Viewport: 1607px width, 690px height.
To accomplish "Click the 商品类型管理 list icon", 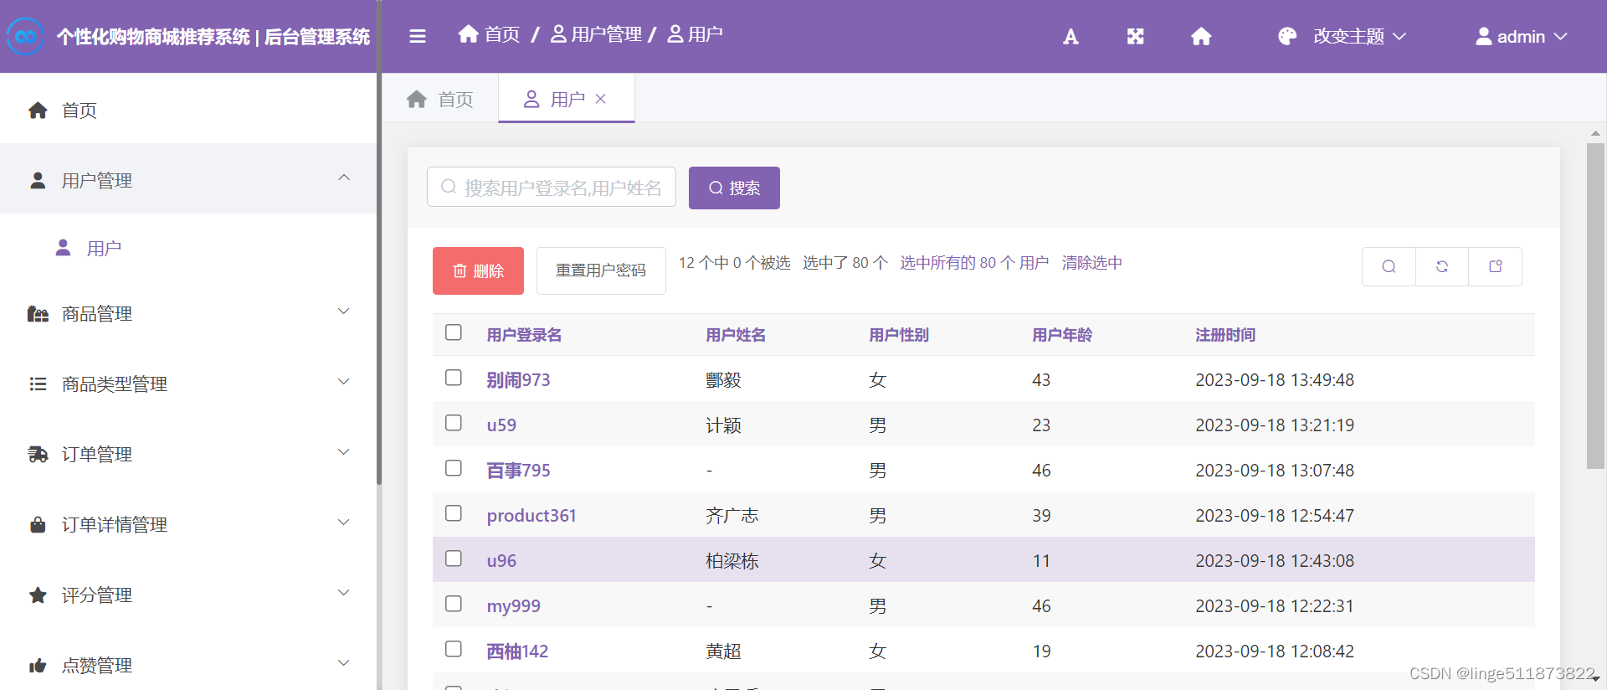I will click(x=38, y=384).
